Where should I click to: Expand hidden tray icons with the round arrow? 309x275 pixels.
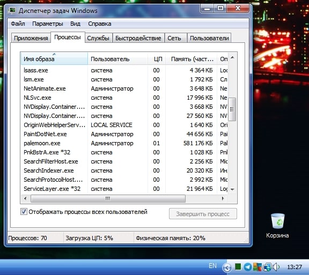click(x=227, y=267)
